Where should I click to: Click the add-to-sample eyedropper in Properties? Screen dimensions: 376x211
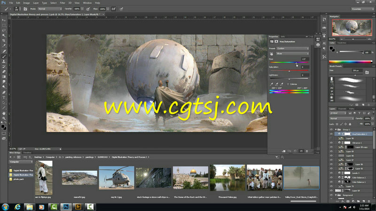(277, 84)
